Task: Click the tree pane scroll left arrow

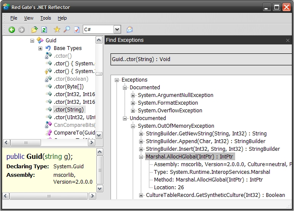Action: (6, 143)
